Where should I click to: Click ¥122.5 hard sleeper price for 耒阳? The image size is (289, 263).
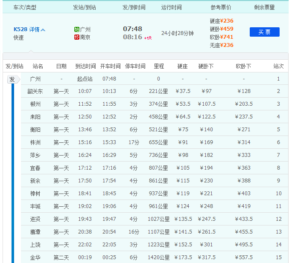point(207,117)
